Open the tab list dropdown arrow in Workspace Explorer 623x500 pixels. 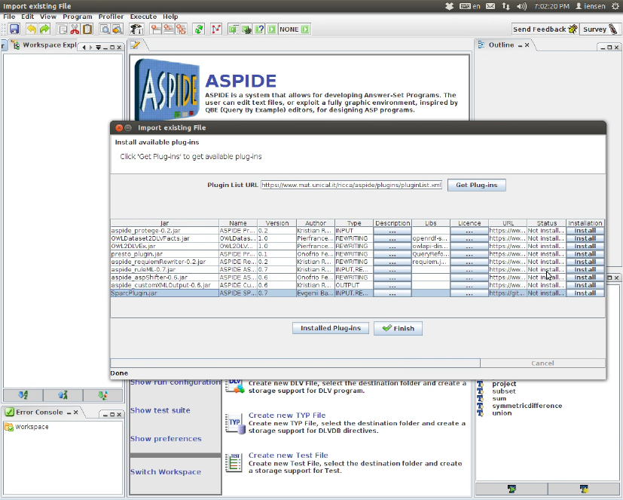pyautogui.click(x=98, y=48)
